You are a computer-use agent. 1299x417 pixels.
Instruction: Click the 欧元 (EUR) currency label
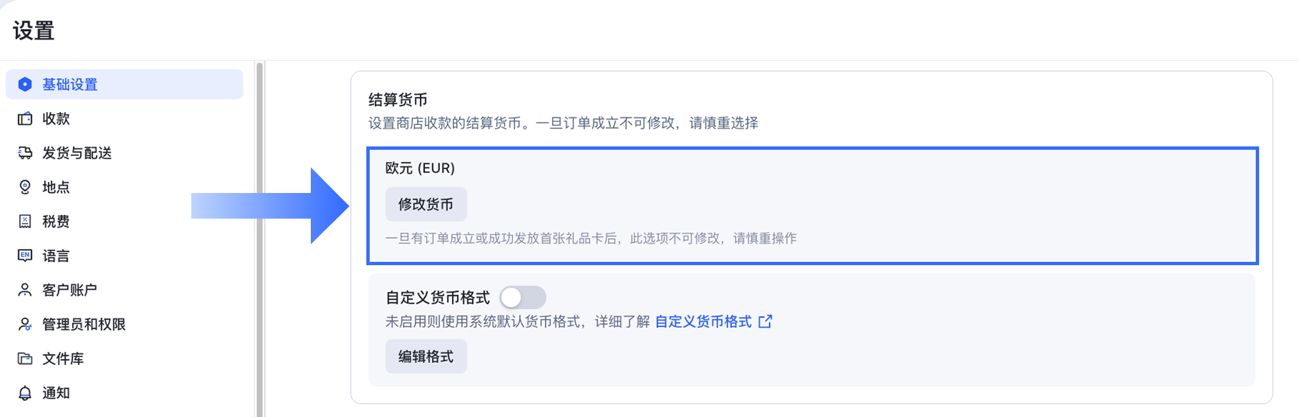click(420, 168)
